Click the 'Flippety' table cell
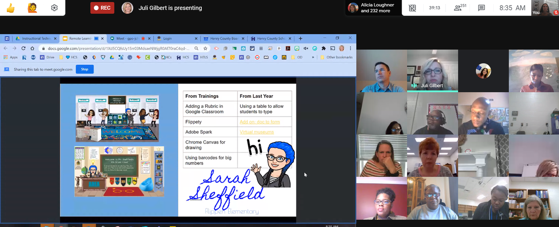The height and width of the screenshot is (227, 559). click(x=210, y=122)
